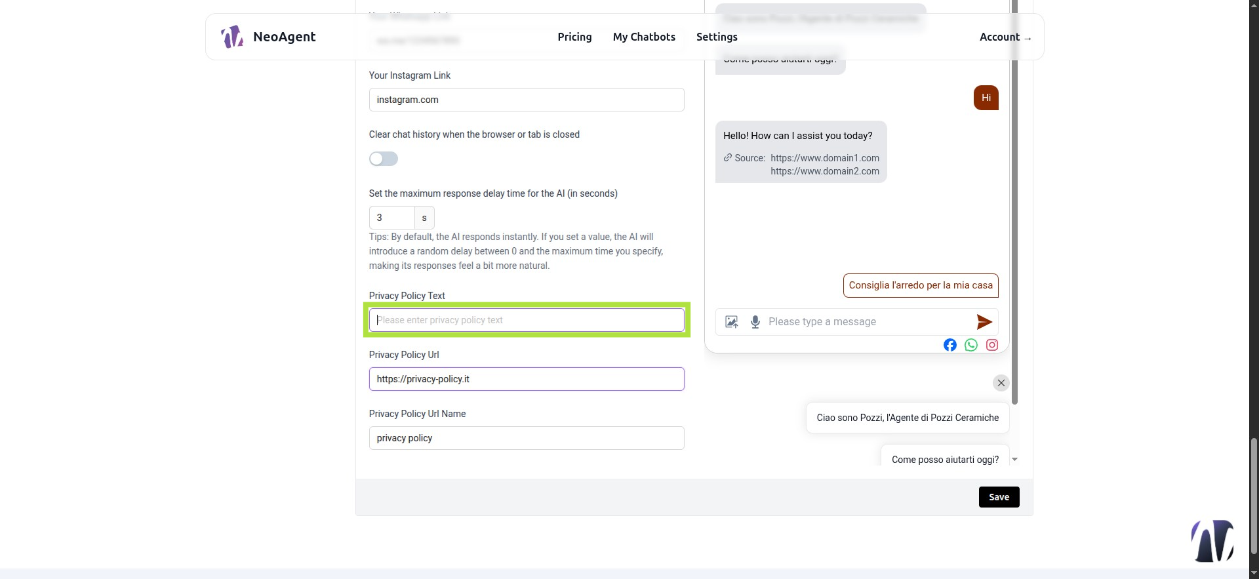The width and height of the screenshot is (1259, 579).
Task: Click the Privacy Policy Url Name field
Action: click(x=527, y=438)
